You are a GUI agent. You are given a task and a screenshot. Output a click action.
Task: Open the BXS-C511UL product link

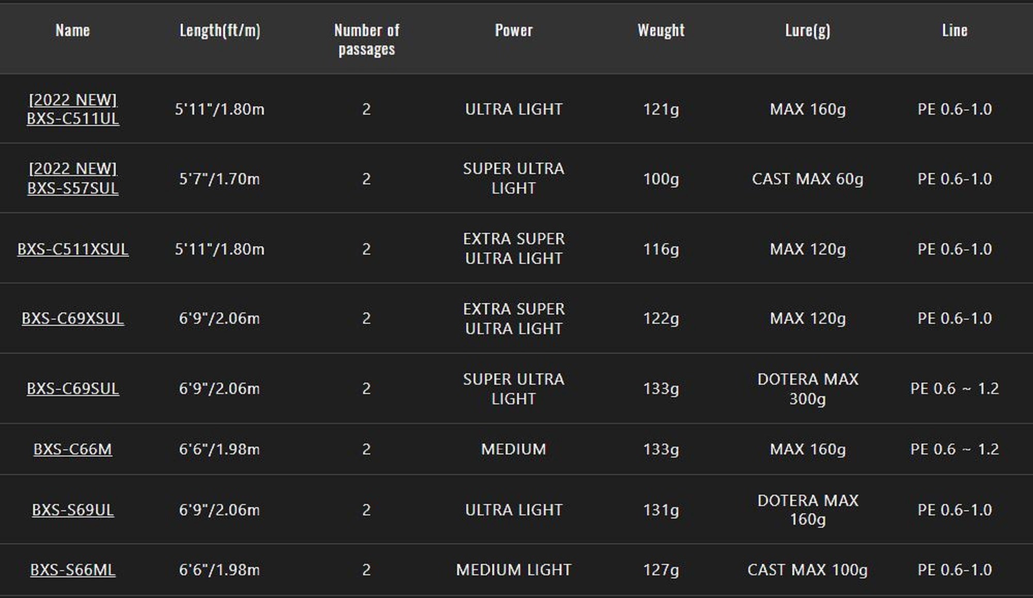point(73,118)
